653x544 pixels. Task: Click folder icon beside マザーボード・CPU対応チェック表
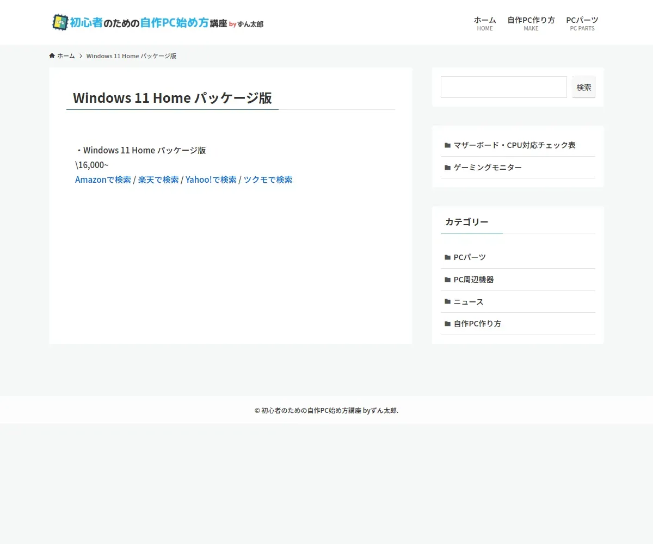[447, 145]
